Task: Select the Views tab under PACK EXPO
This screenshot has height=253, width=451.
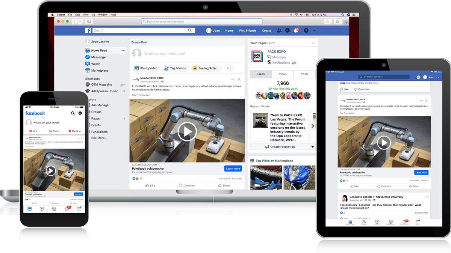Action: tap(283, 74)
